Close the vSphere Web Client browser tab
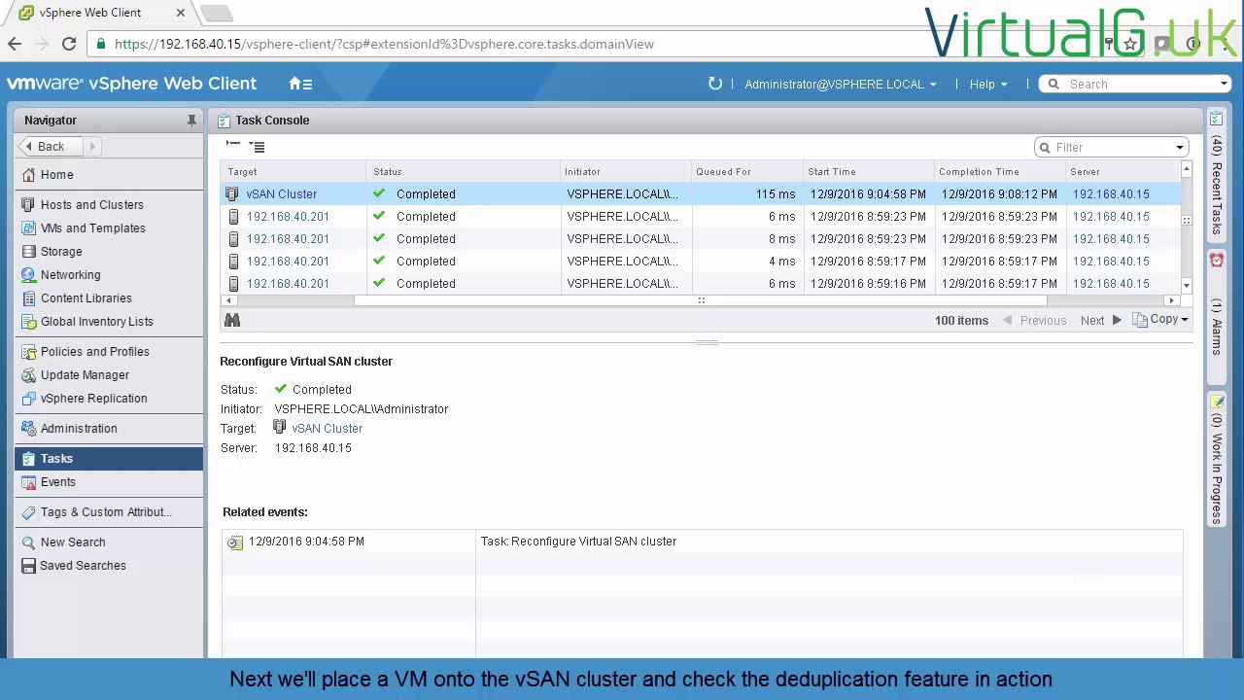Image resolution: width=1244 pixels, height=700 pixels. tap(180, 13)
